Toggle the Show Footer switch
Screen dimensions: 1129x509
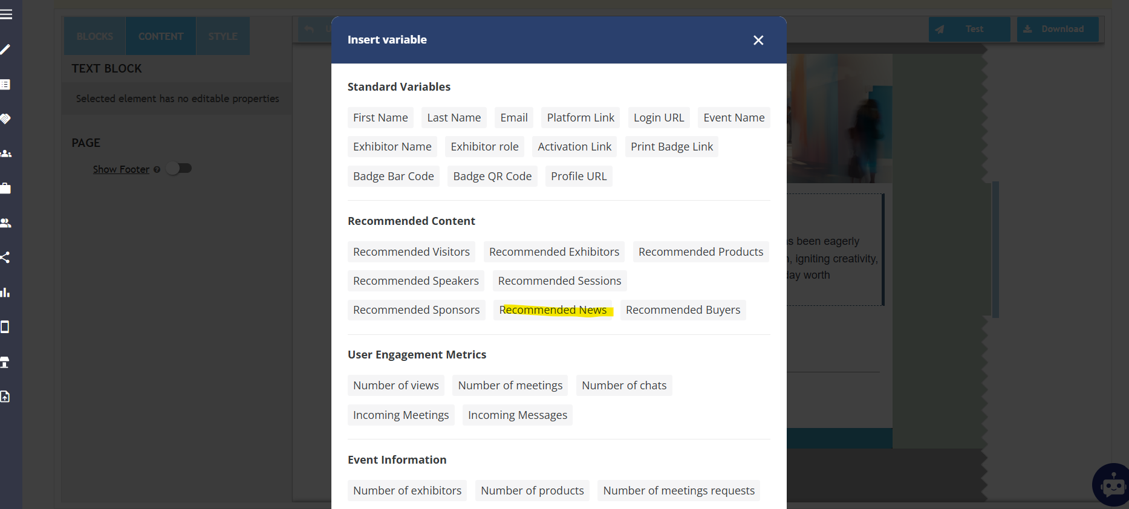coord(179,169)
